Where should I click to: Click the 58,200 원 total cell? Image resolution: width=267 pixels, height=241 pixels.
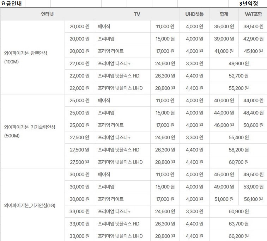tap(239, 150)
